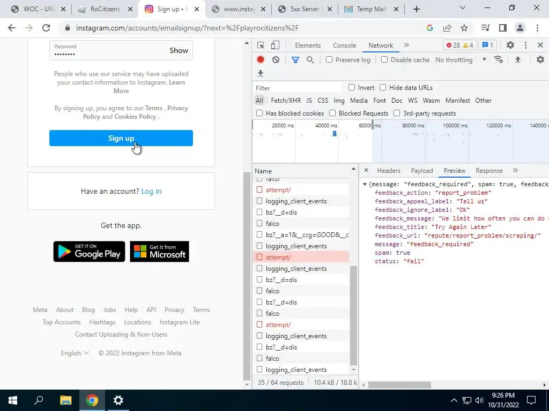Open the Headers tab of request details
The image size is (549, 411).
[389, 171]
